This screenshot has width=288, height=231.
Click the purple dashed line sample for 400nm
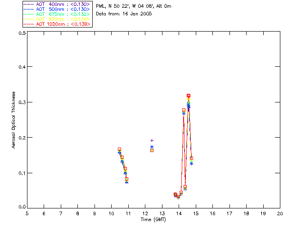pyautogui.click(x=29, y=4)
